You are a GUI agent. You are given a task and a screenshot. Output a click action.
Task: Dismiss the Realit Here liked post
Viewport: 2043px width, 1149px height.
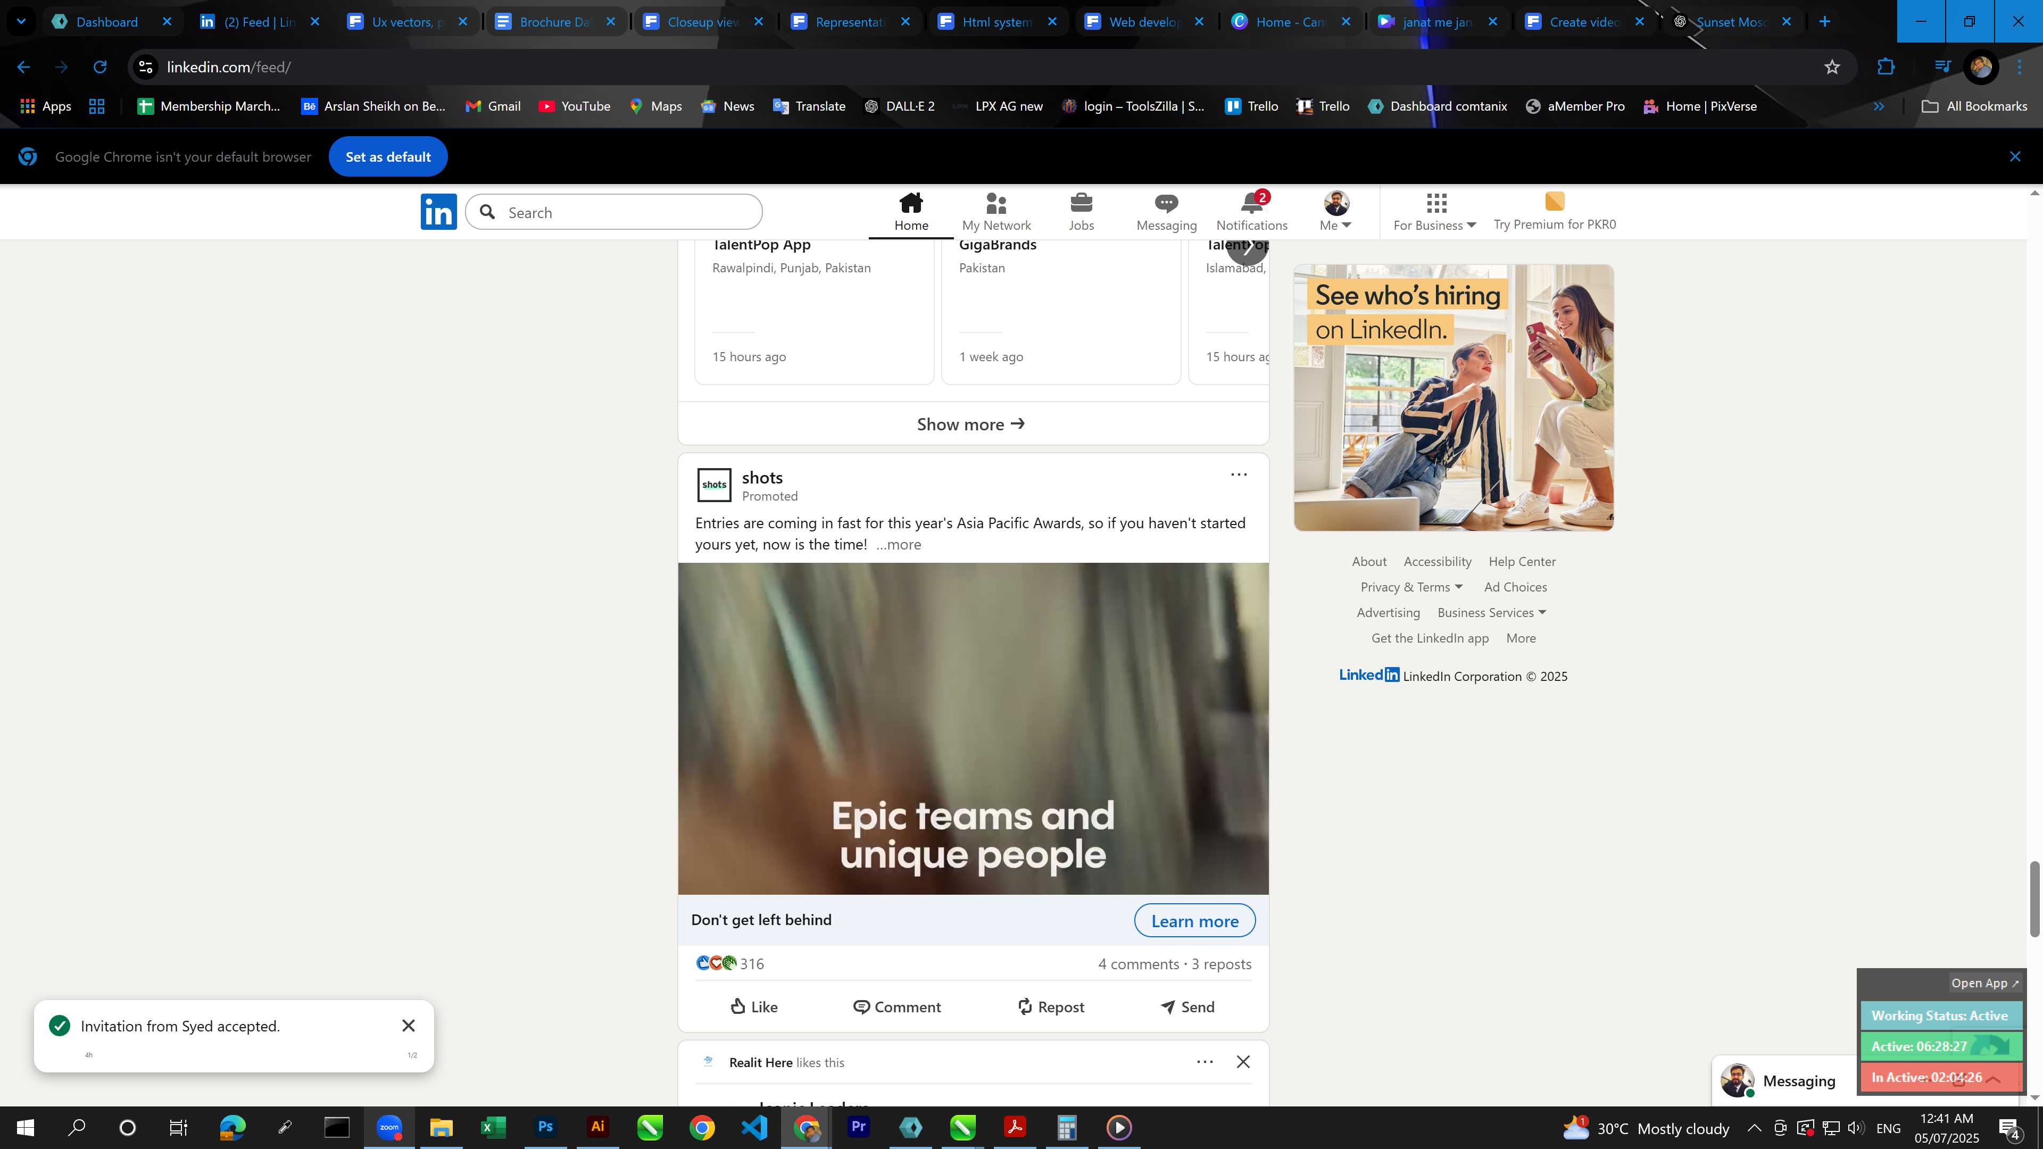pyautogui.click(x=1243, y=1062)
